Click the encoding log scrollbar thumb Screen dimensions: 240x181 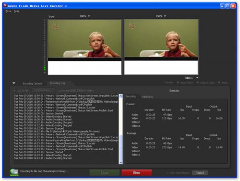pyautogui.click(x=120, y=148)
